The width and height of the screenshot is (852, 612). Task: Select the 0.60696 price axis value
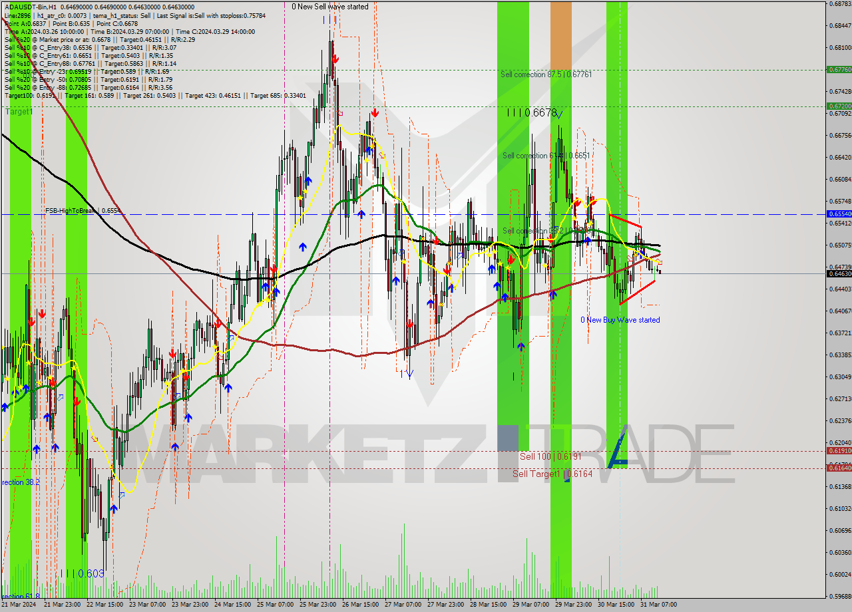tap(841, 530)
